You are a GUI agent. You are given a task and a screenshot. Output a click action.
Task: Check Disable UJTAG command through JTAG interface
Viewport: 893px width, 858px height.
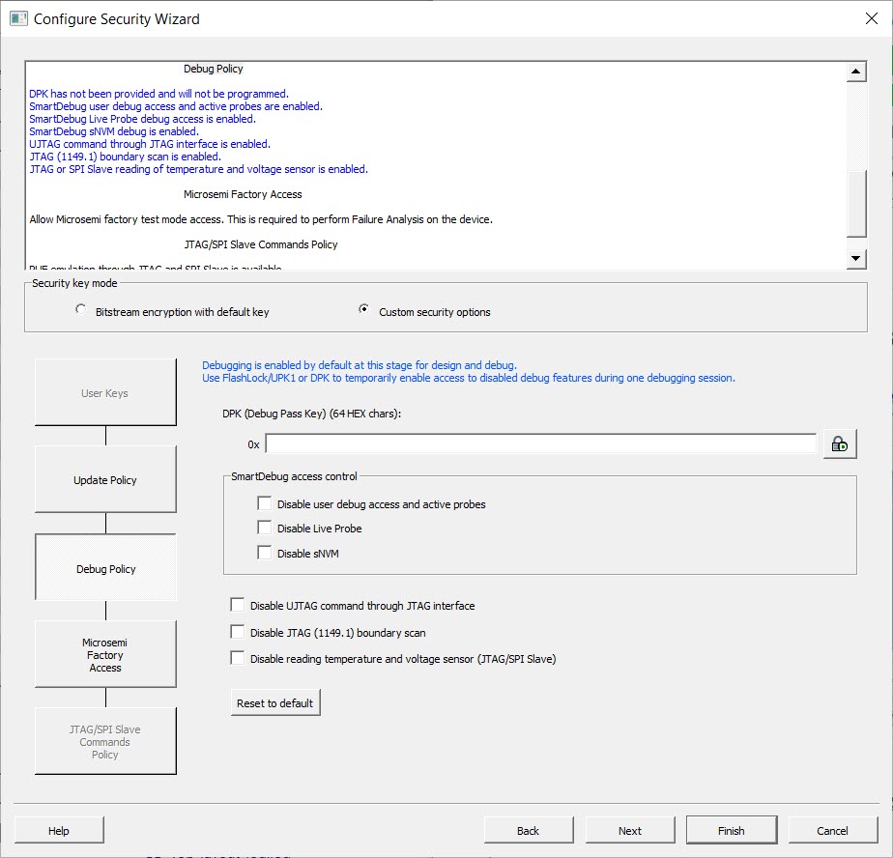point(238,605)
